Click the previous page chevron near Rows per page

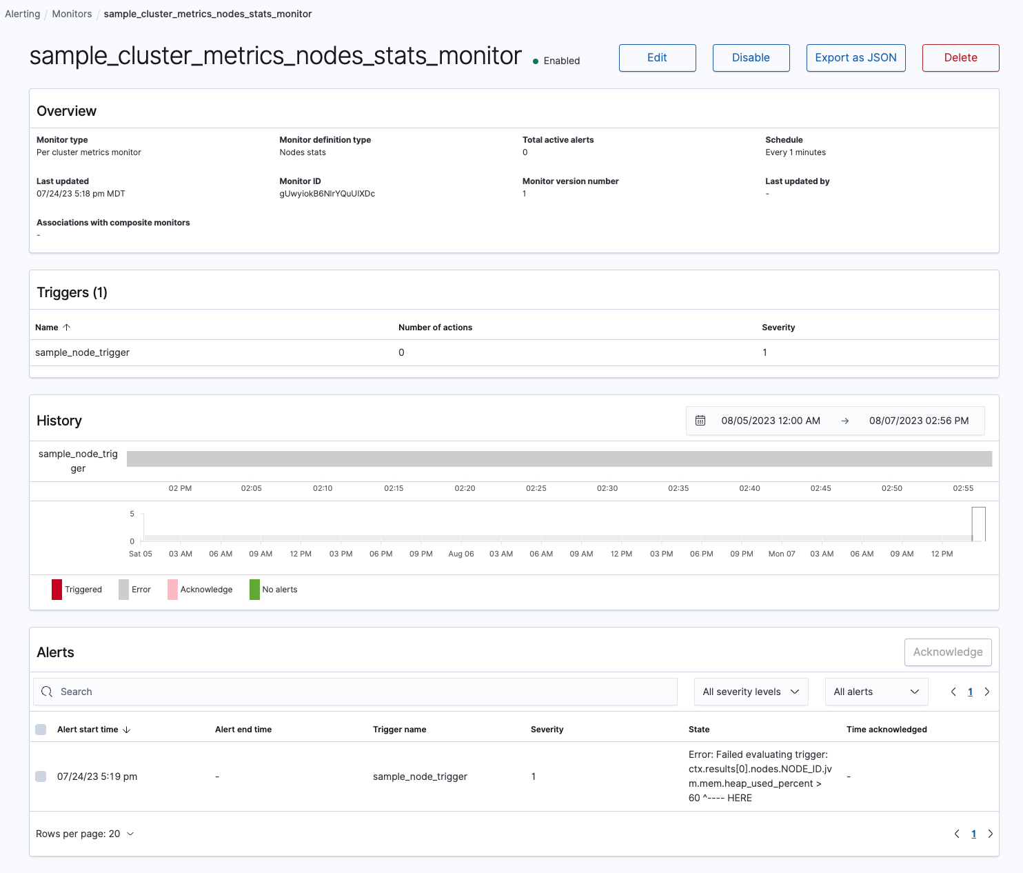tap(957, 833)
